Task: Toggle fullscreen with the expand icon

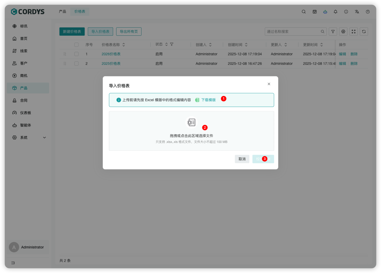Action: click(x=353, y=31)
